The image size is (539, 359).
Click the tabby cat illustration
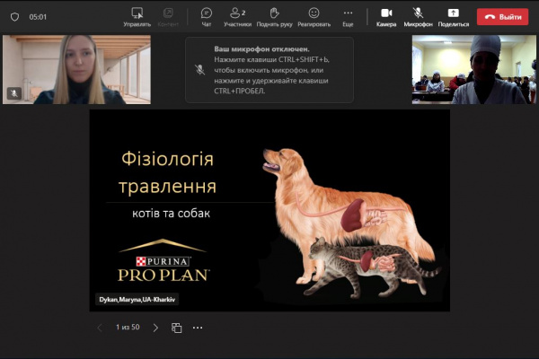373,267
